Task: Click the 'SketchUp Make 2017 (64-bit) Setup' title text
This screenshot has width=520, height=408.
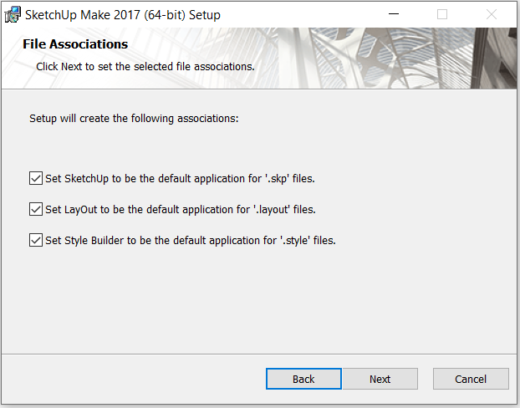Action: click(123, 15)
